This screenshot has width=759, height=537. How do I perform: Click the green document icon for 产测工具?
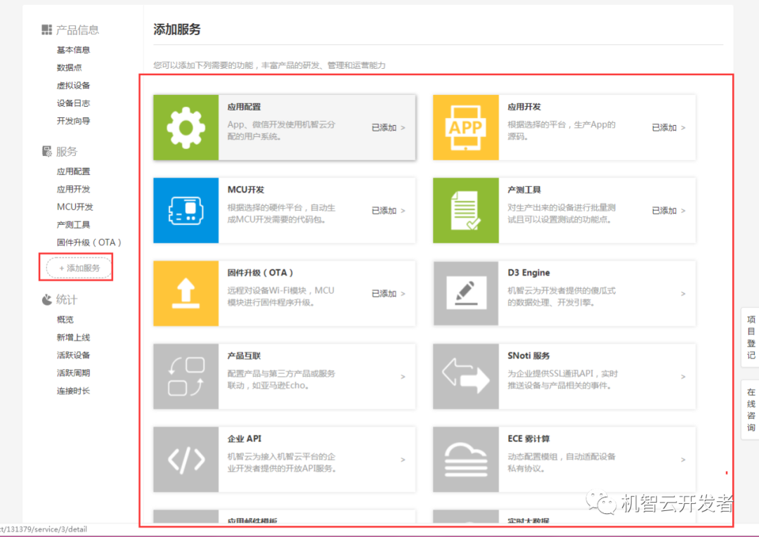tap(466, 210)
